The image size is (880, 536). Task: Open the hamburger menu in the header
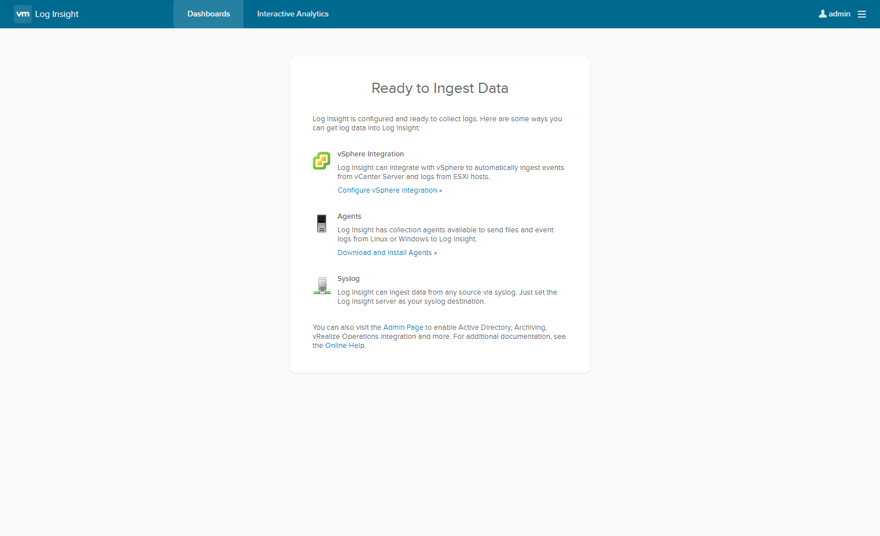pos(862,14)
